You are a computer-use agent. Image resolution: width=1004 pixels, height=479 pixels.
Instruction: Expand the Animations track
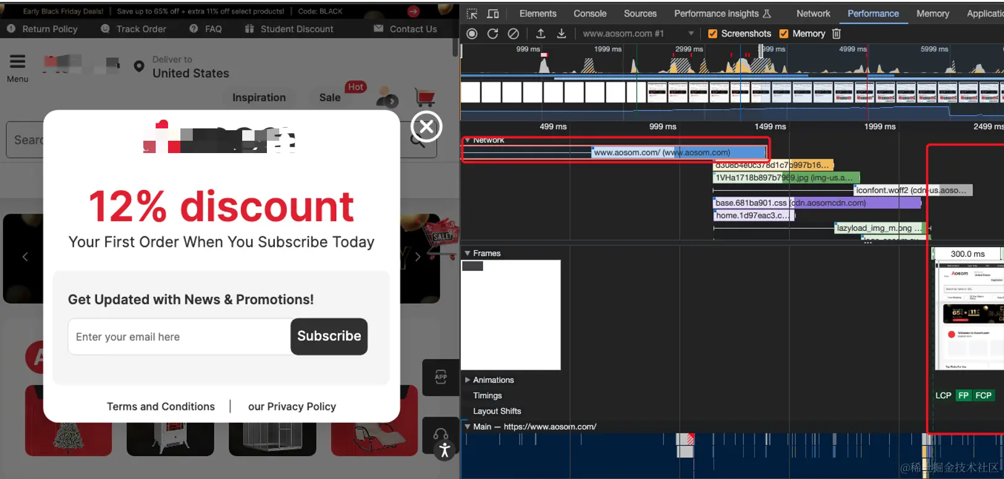point(468,380)
